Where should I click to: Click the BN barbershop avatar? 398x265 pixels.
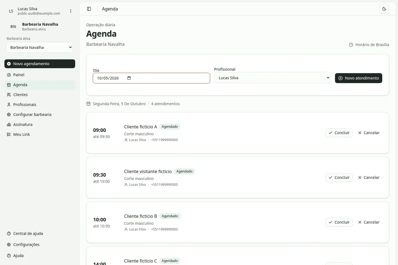(x=13, y=26)
